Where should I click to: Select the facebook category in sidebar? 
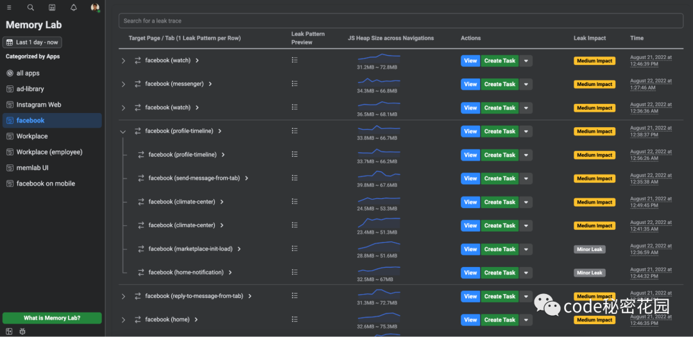(x=52, y=120)
